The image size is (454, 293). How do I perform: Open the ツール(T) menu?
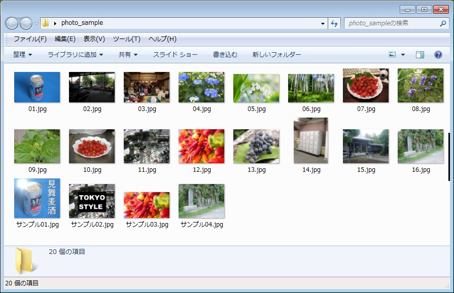pos(126,39)
